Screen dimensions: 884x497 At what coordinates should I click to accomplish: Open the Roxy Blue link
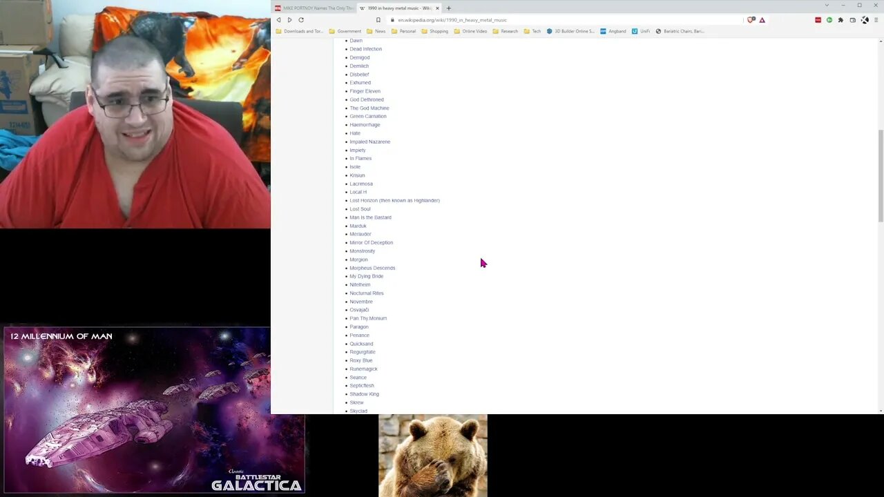point(361,360)
